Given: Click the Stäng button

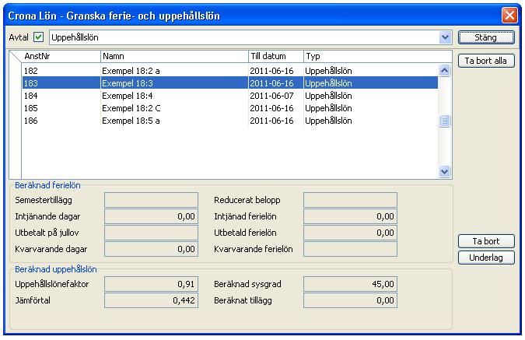Looking at the screenshot, I should pyautogui.click(x=486, y=37).
